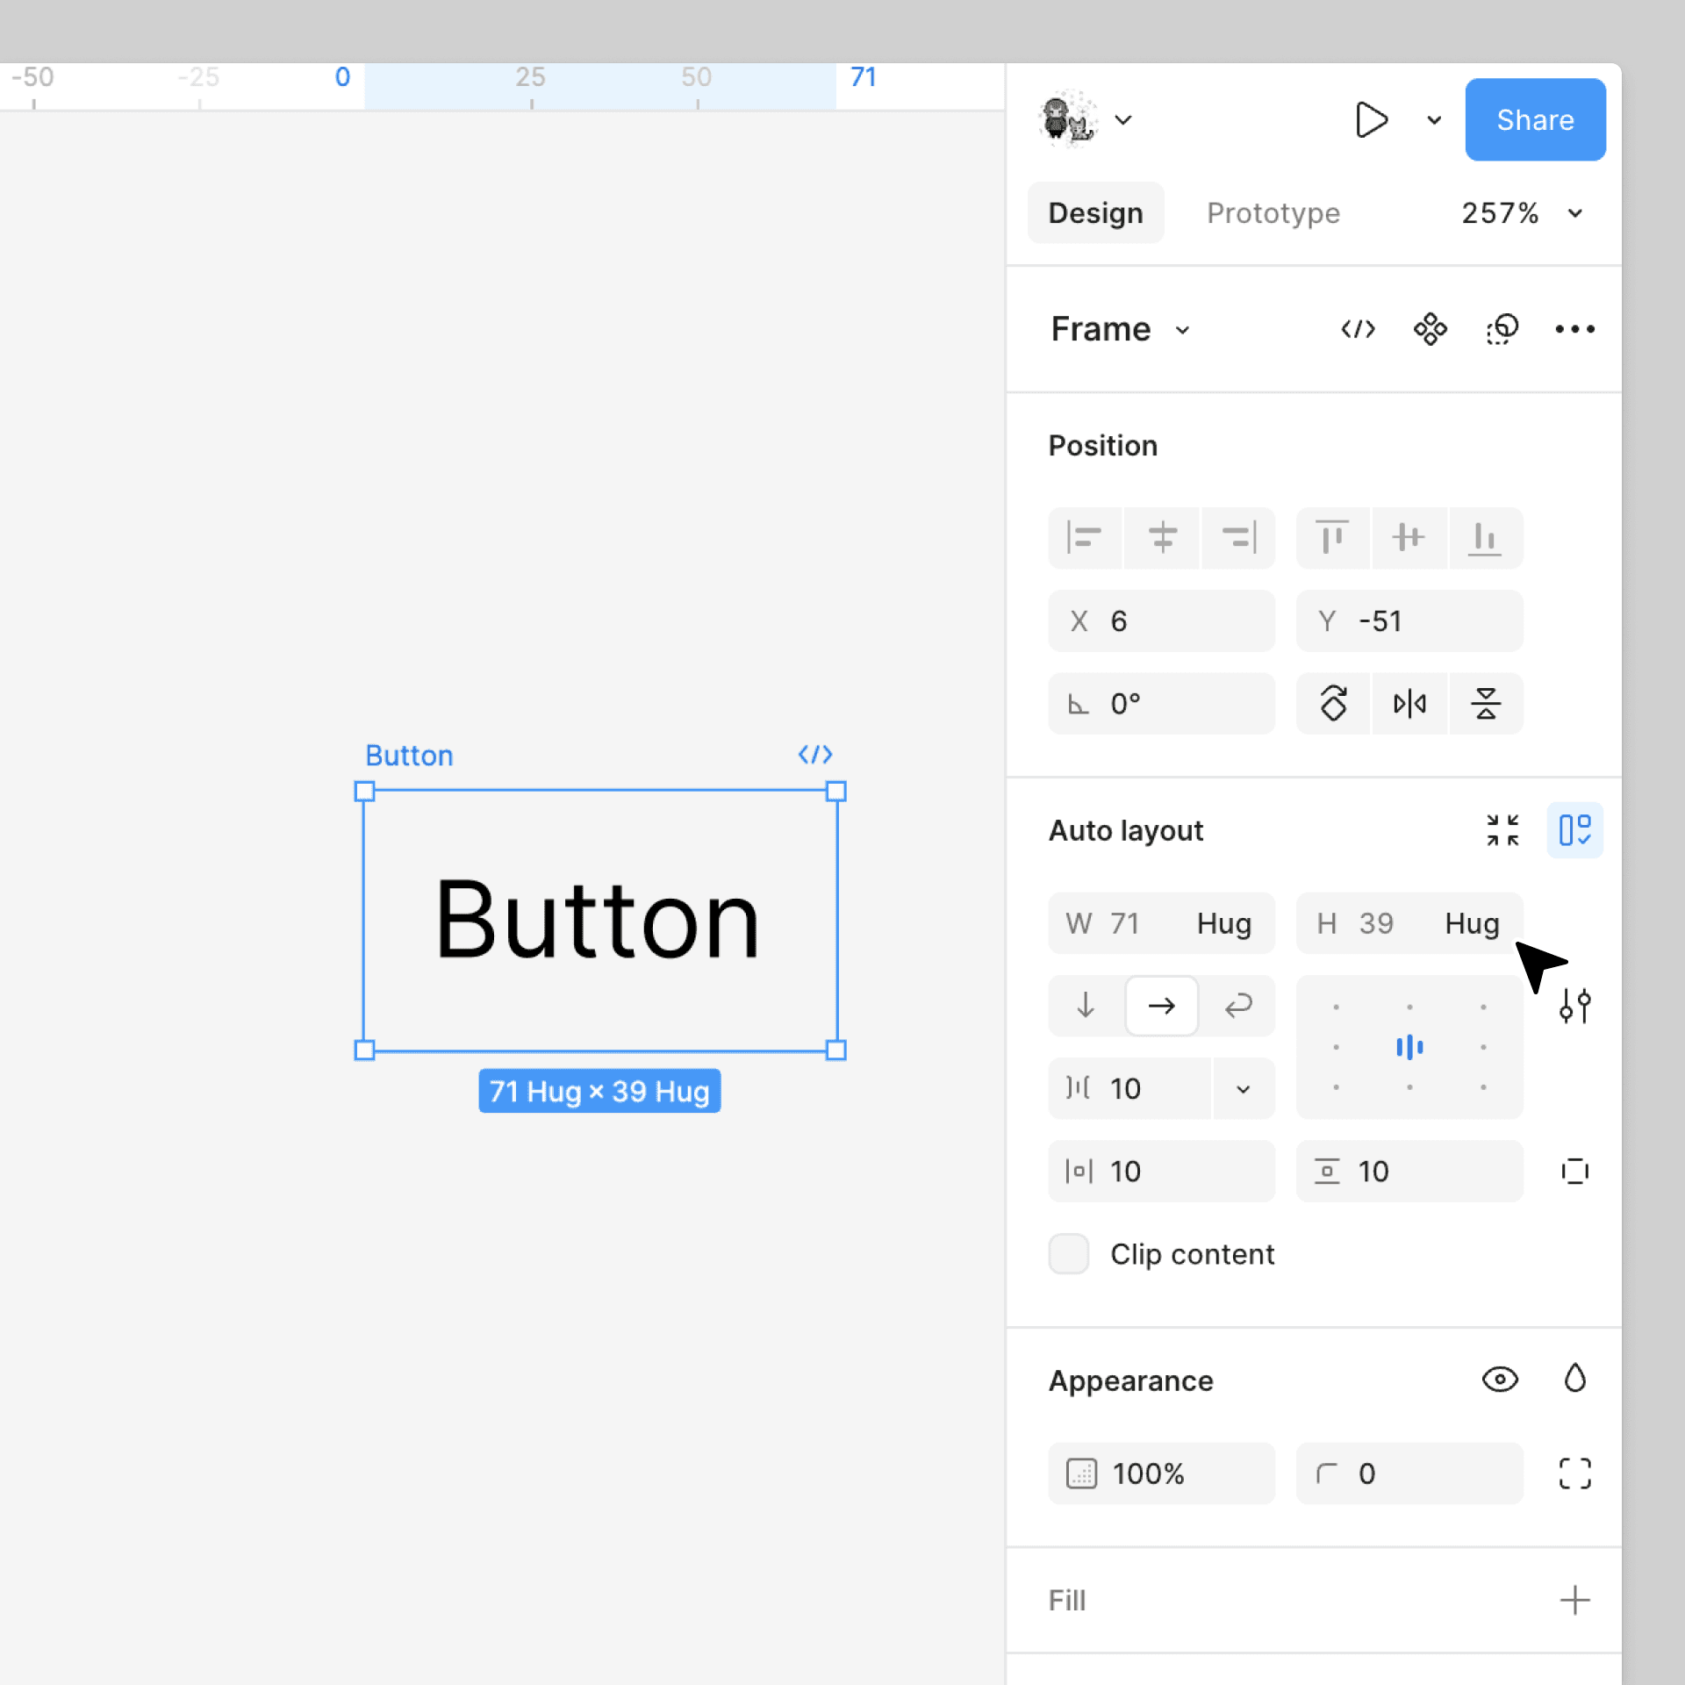
Task: Switch to the Prototype tab
Action: pos(1273,213)
